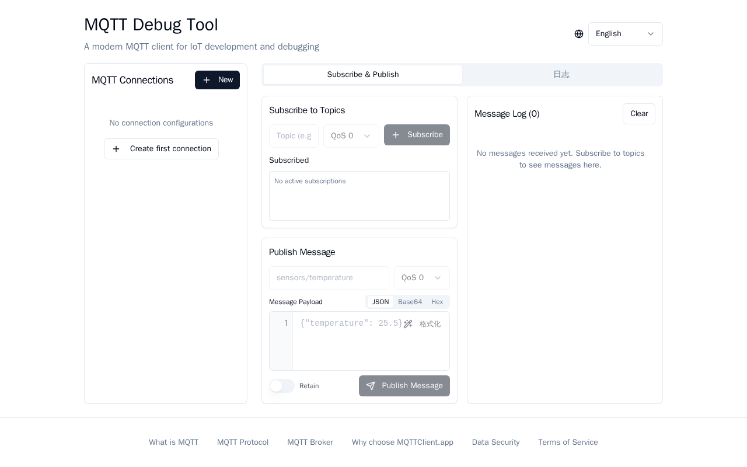Clear the message log
The height and width of the screenshot is (467, 747).
[639, 114]
